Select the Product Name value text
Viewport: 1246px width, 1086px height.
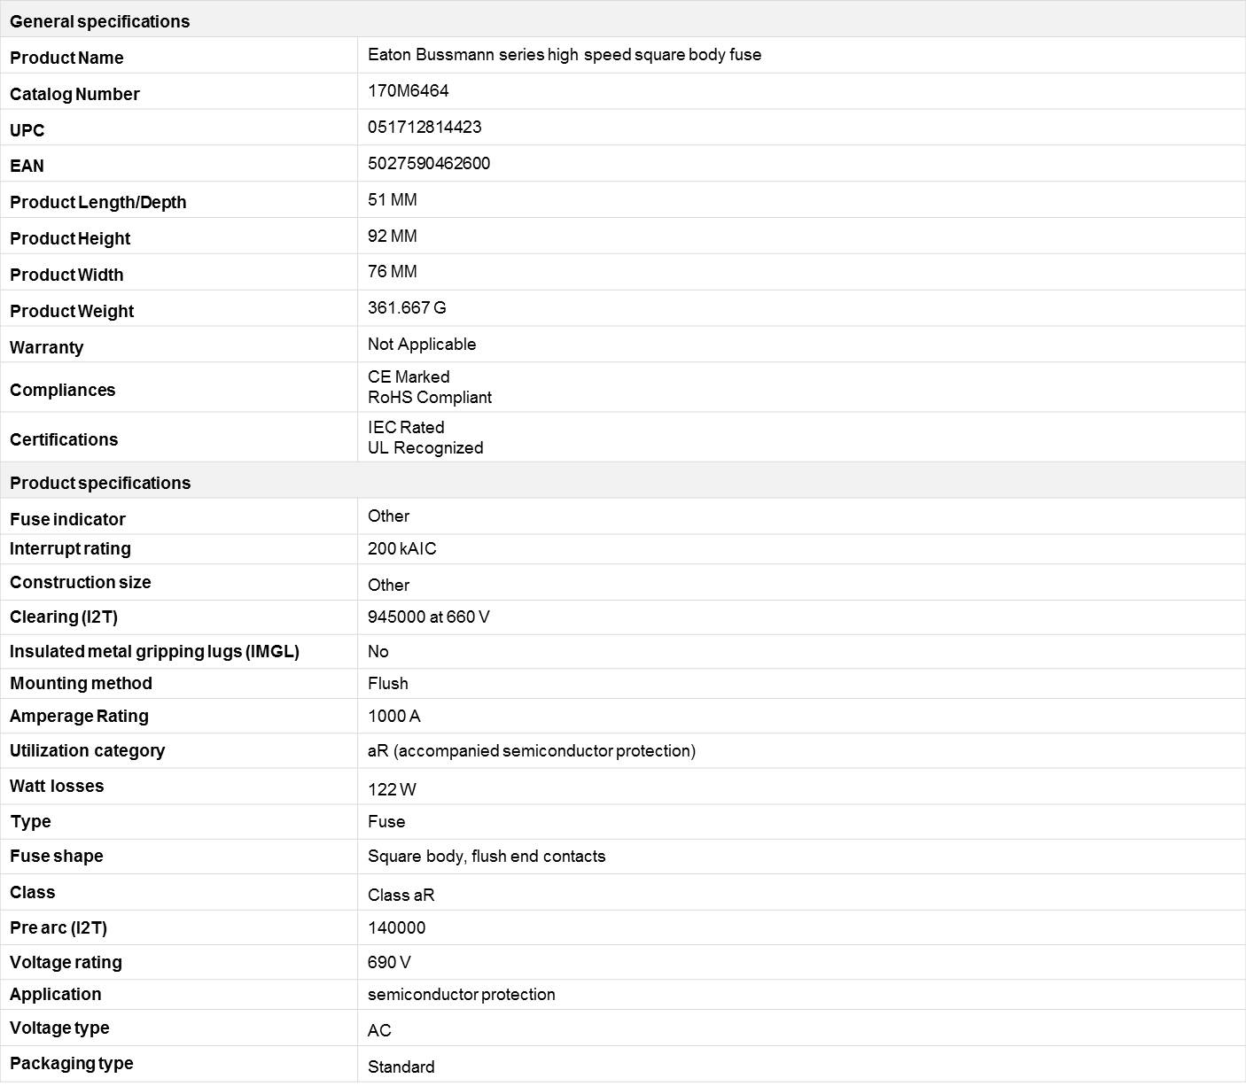[565, 55]
